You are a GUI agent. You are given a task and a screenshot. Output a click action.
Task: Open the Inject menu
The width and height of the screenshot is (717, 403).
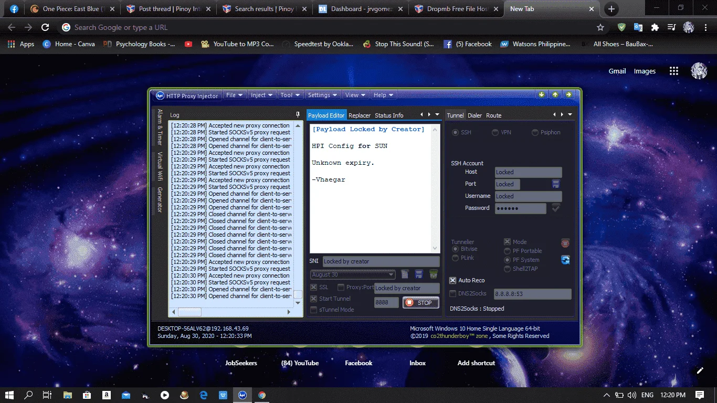261,95
